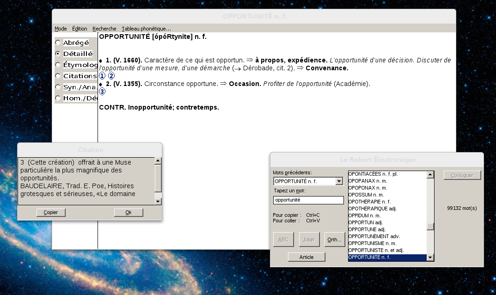Select OPPIDUM n. m. in list
Screen dimensions: 496x295
pyautogui.click(x=387, y=216)
